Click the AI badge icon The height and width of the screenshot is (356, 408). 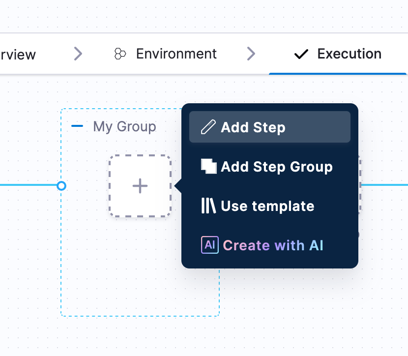[209, 245]
